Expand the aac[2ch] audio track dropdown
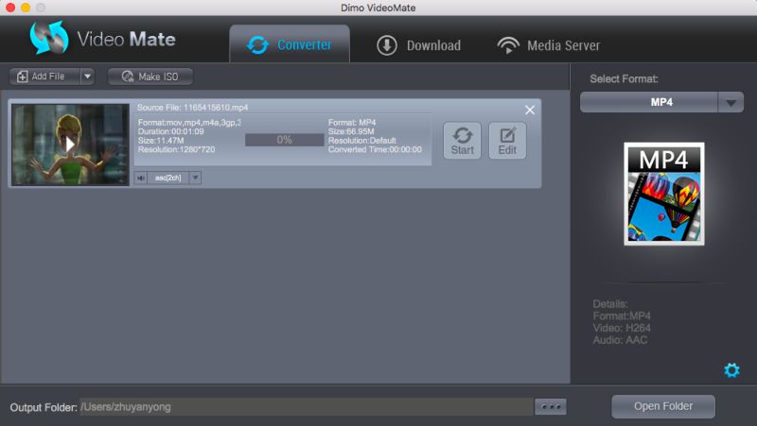Image resolution: width=757 pixels, height=426 pixels. (195, 178)
